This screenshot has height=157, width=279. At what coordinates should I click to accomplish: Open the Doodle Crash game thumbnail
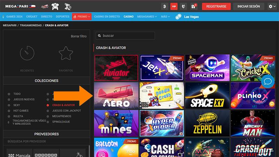162,95
